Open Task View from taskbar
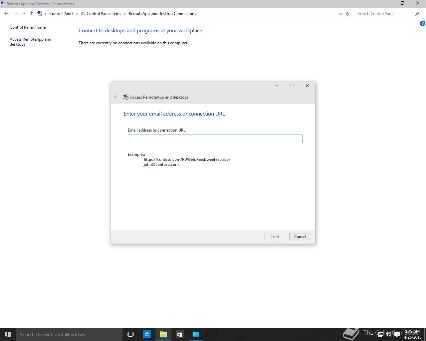Screen dimensions: 426x341 pyautogui.click(x=130, y=334)
